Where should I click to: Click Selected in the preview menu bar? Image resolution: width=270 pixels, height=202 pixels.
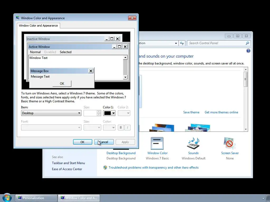65,52
